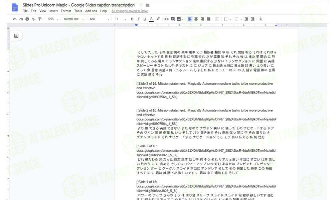The width and height of the screenshot is (334, 200).
Task: Open the File menu
Action: (x=25, y=11)
